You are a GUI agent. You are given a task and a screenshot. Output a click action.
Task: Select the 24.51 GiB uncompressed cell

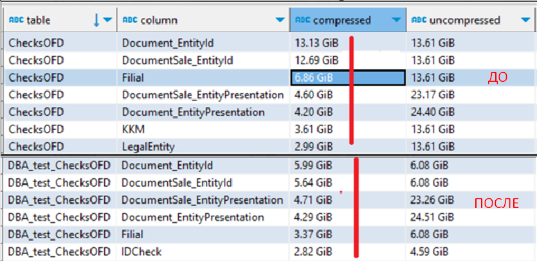tap(432, 217)
